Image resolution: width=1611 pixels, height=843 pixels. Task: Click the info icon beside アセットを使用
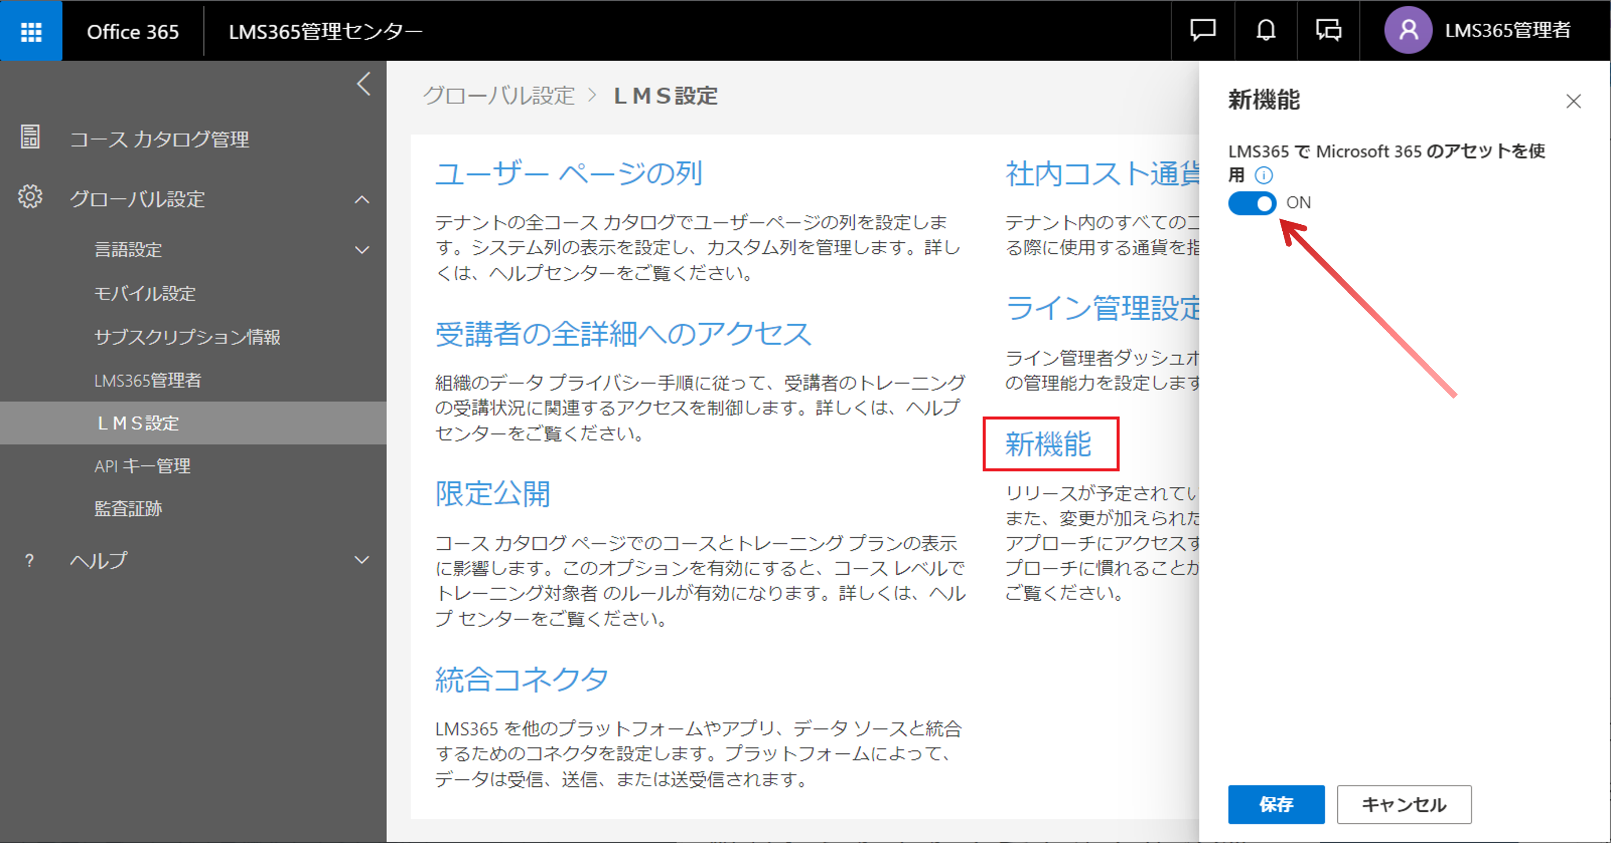[1264, 175]
